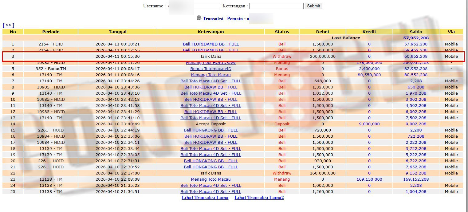Open Menang Toto Macau link in row 23
Viewport: 468px width, 212px height.
(x=211, y=179)
